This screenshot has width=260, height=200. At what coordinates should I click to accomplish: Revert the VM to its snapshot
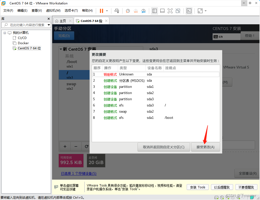135,11
